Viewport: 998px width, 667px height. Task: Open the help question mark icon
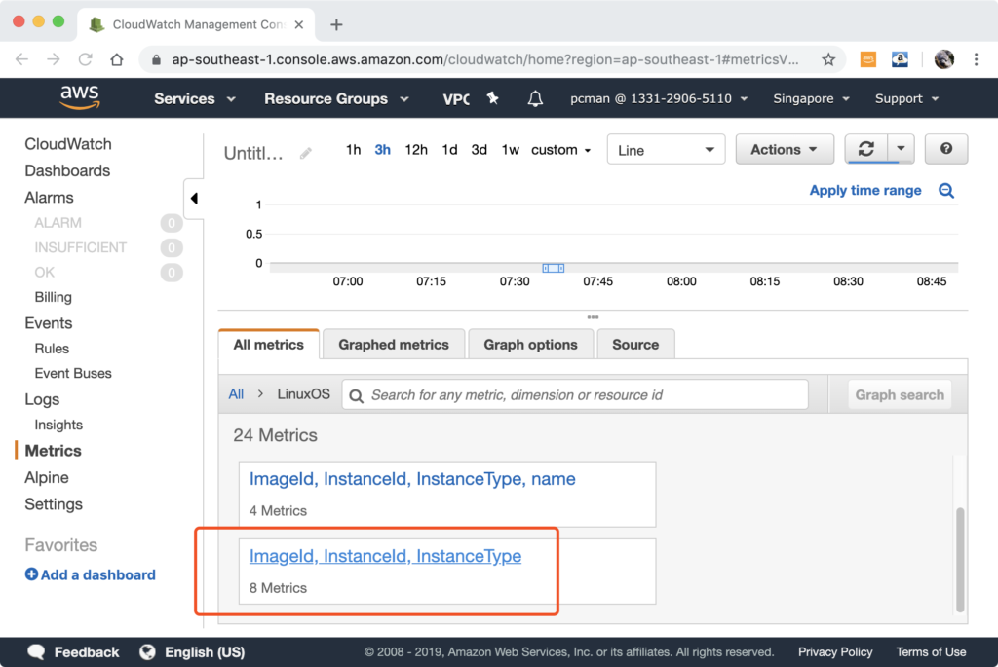tap(945, 149)
